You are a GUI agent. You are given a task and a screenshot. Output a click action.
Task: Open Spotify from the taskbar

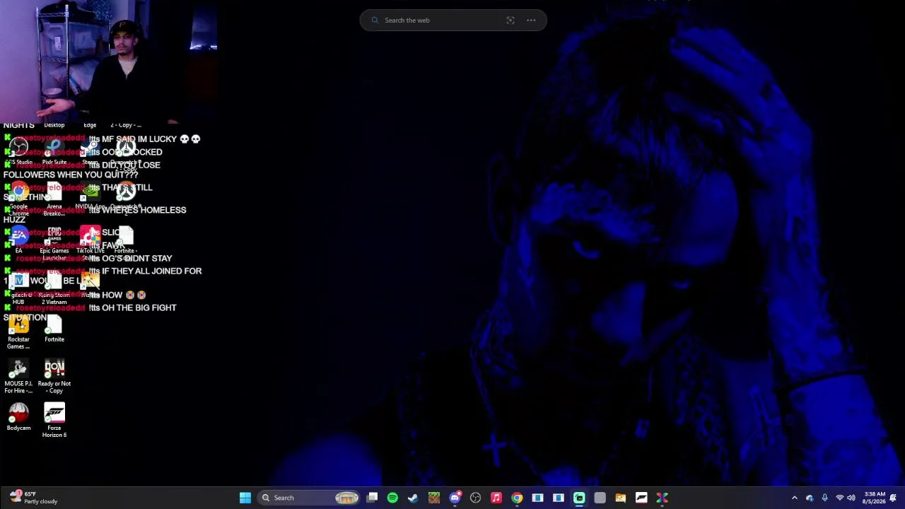tap(392, 498)
